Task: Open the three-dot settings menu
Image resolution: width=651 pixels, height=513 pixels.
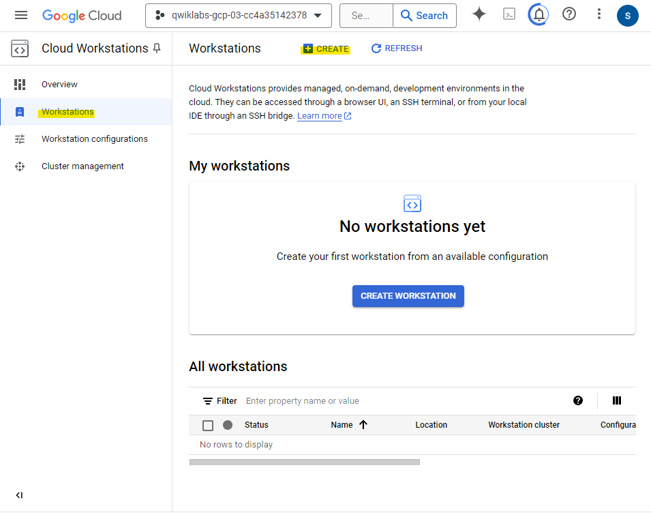Action: click(x=599, y=14)
